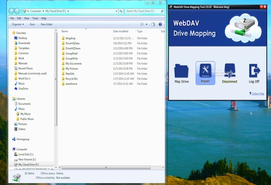Screen dimensions: 271x185
Task: Open the Videos library
Action: click(x=22, y=129)
